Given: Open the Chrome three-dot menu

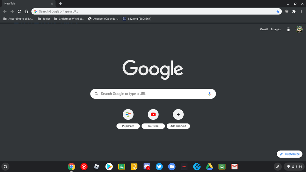Looking at the screenshot, I should 301,11.
